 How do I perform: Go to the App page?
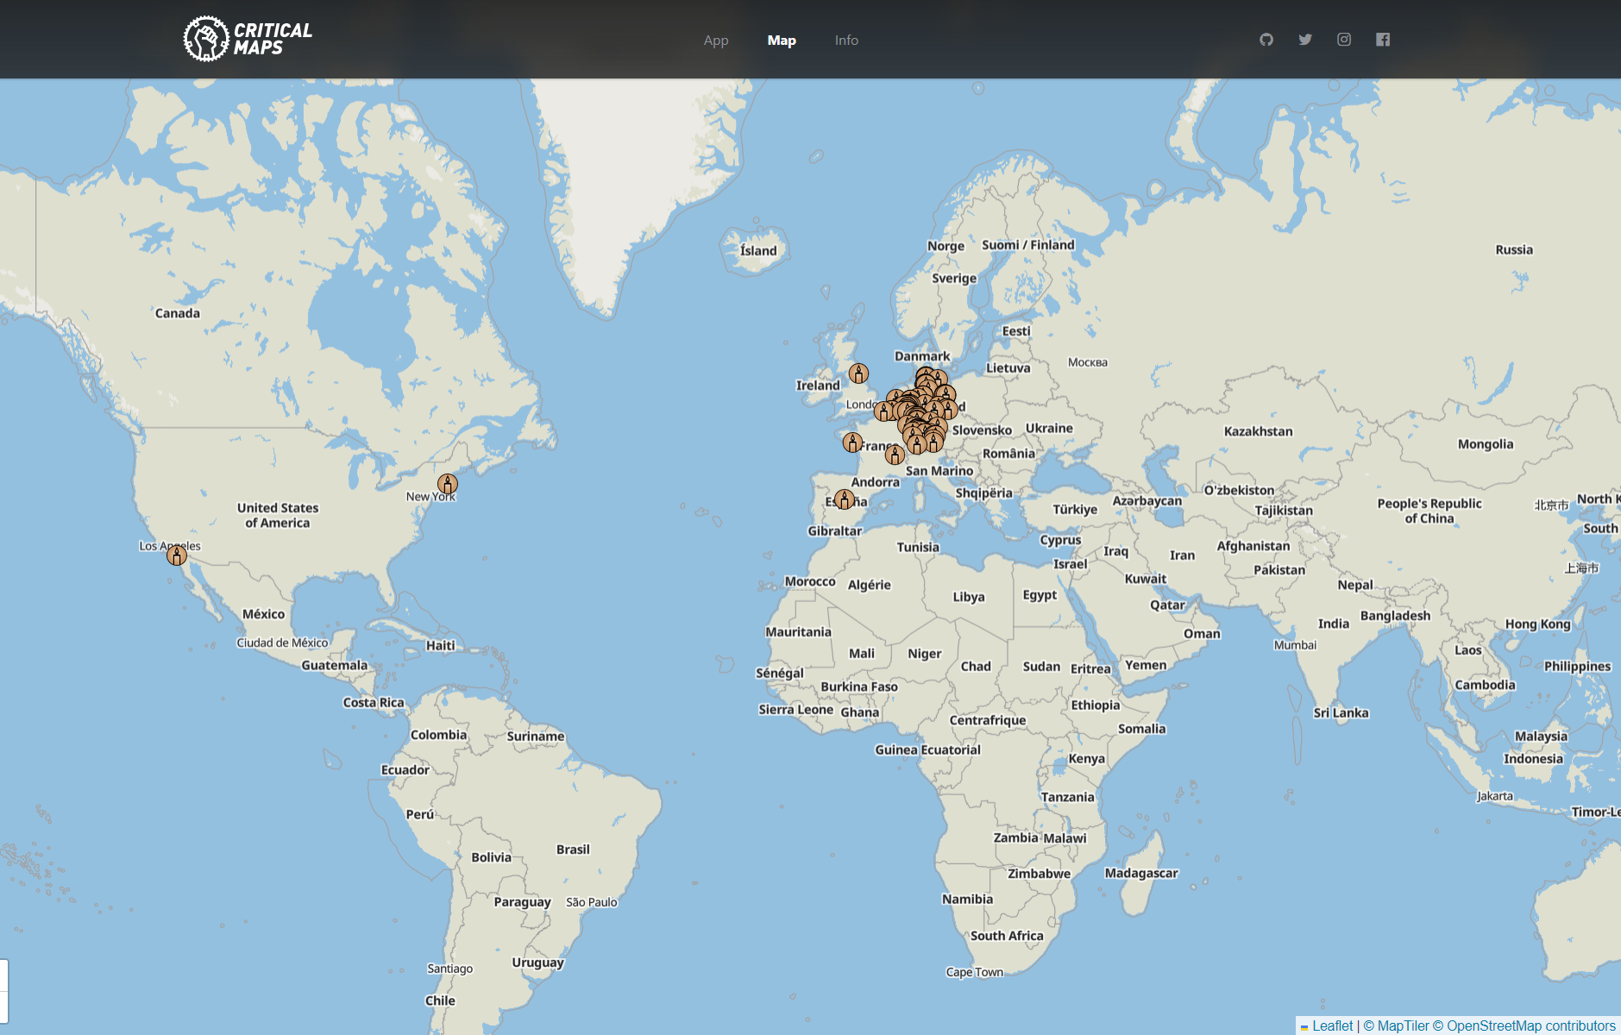716,41
